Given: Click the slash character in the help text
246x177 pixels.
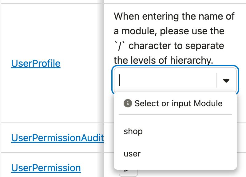Looking at the screenshot, I should pyautogui.click(x=120, y=46).
